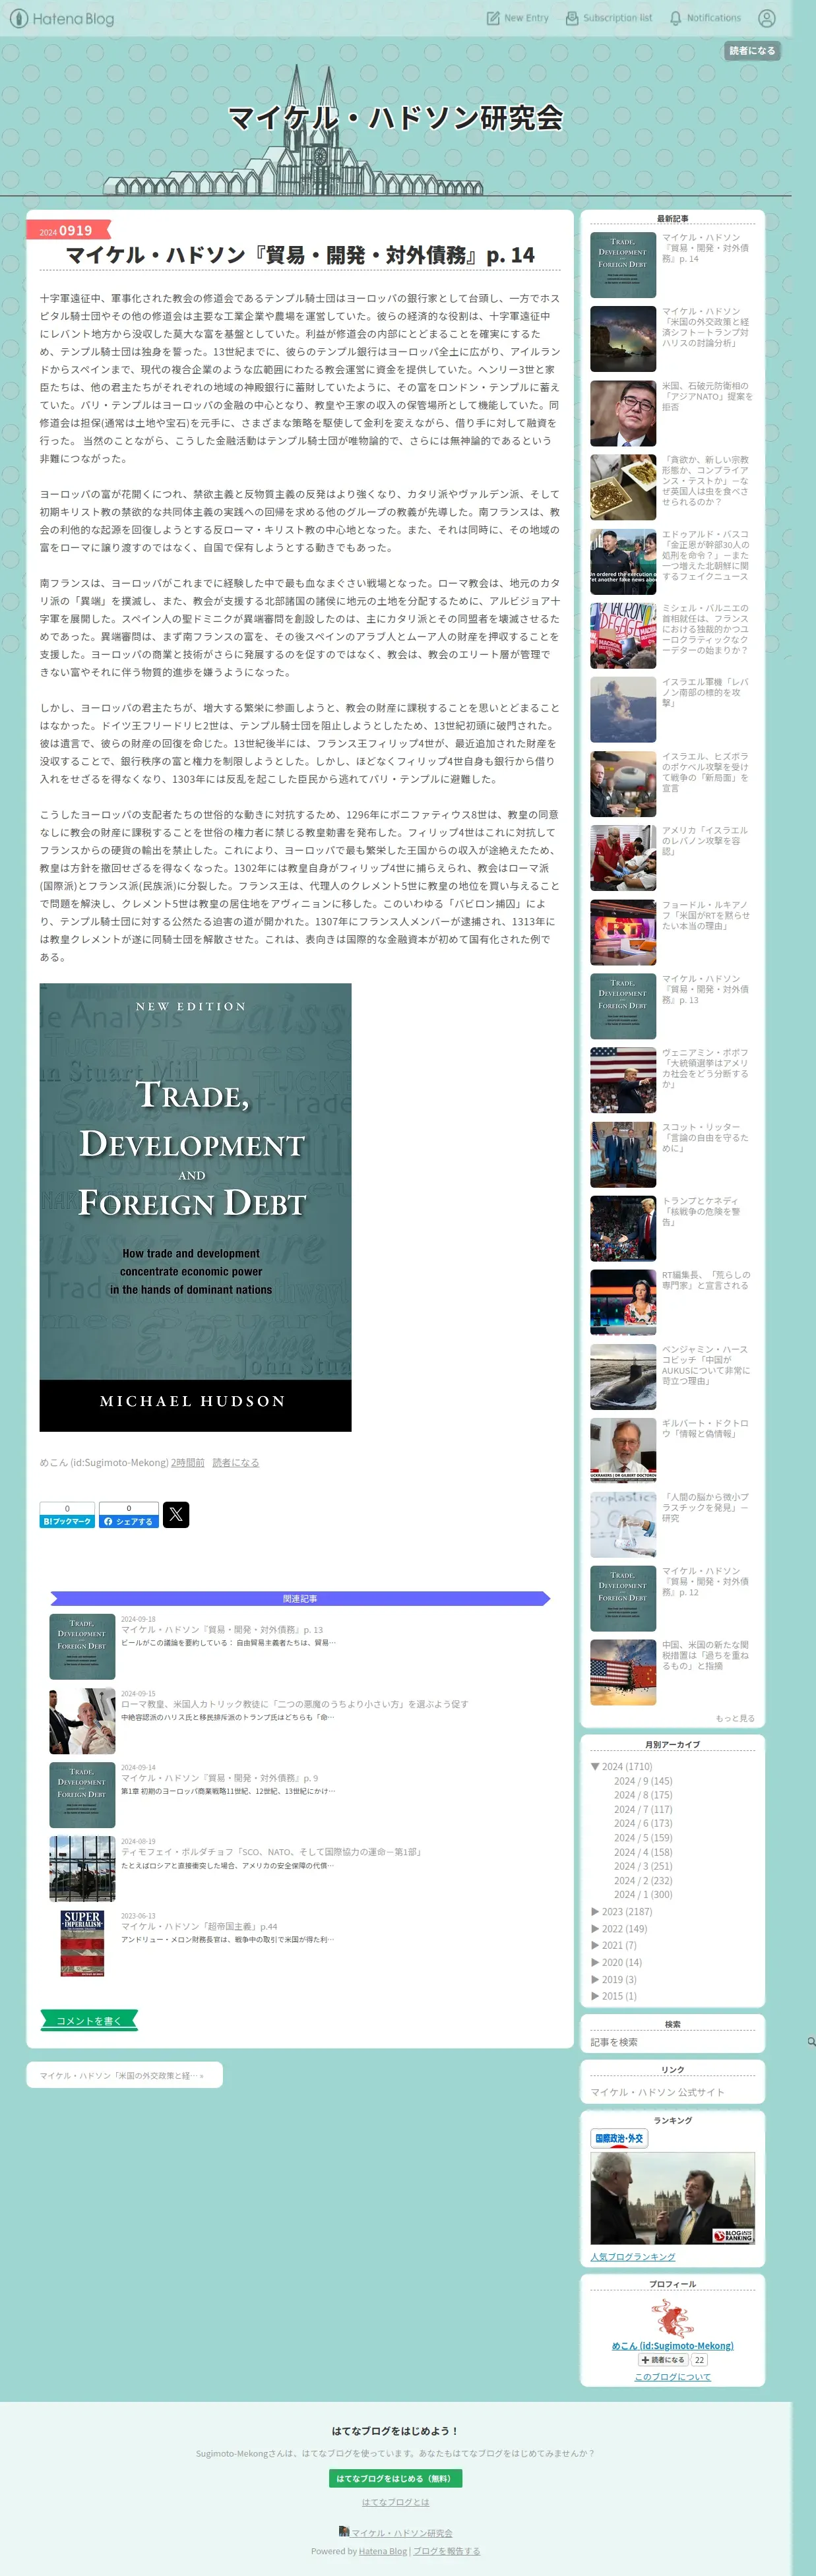The width and height of the screenshot is (816, 2576).
Task: Click the search magnifier icon
Action: click(x=811, y=2042)
